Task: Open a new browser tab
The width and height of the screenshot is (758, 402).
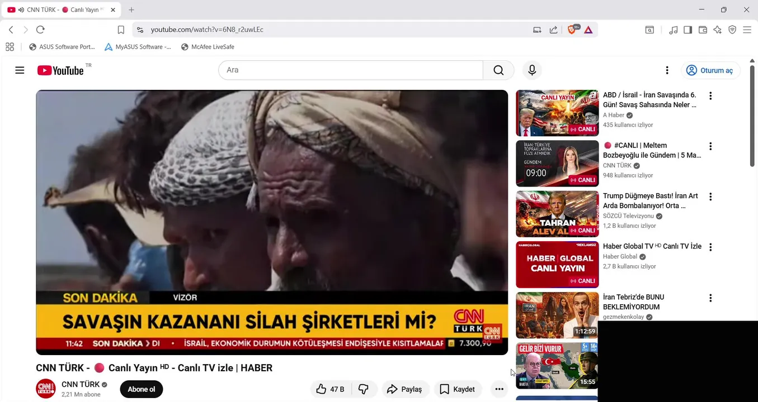Action: pos(131,10)
